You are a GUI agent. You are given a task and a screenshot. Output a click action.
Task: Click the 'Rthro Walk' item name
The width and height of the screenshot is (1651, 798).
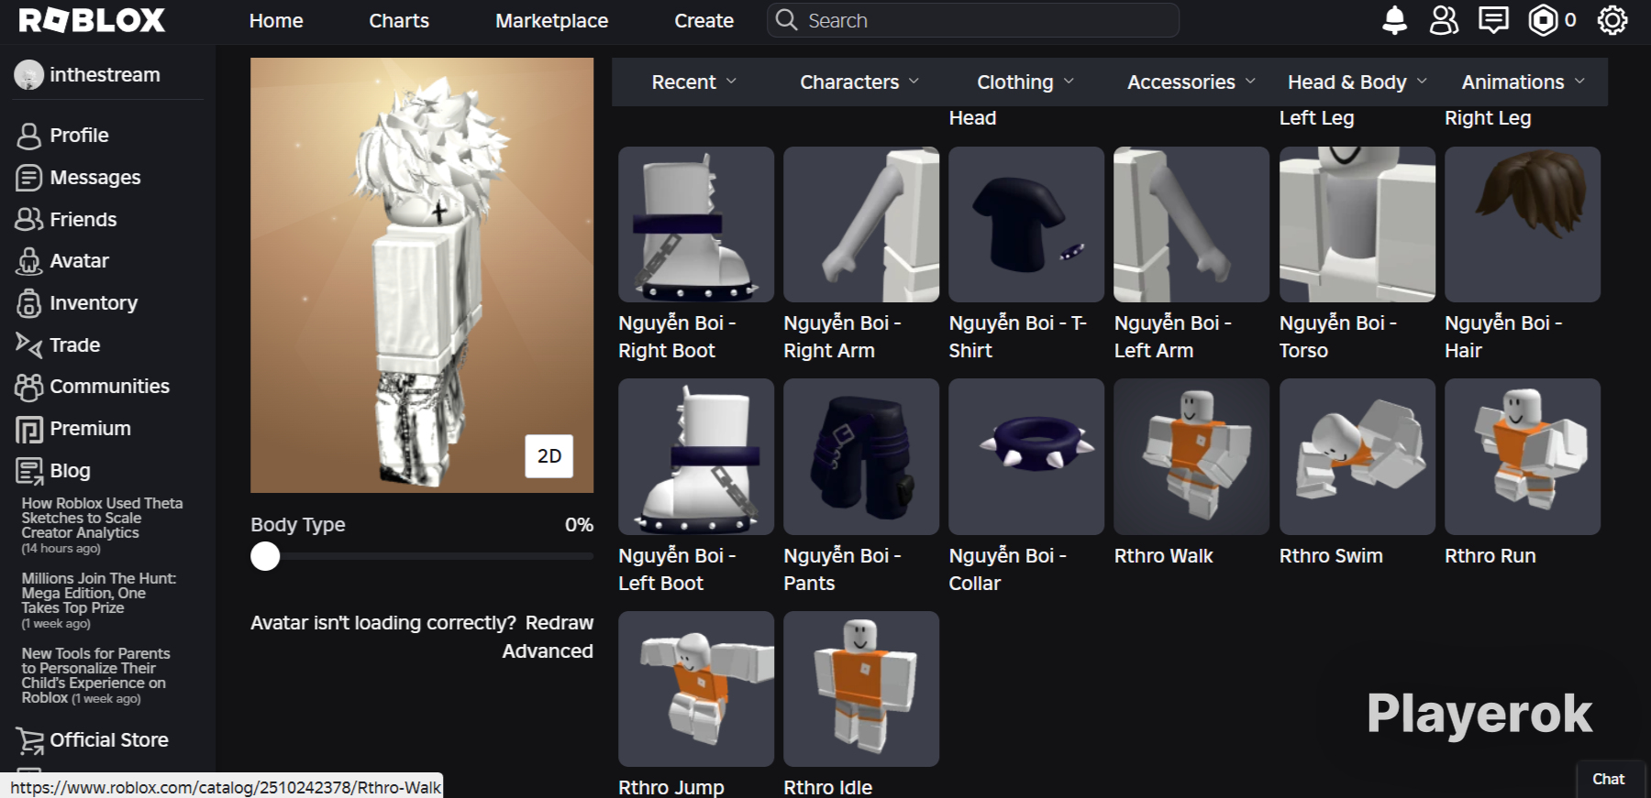click(1163, 556)
